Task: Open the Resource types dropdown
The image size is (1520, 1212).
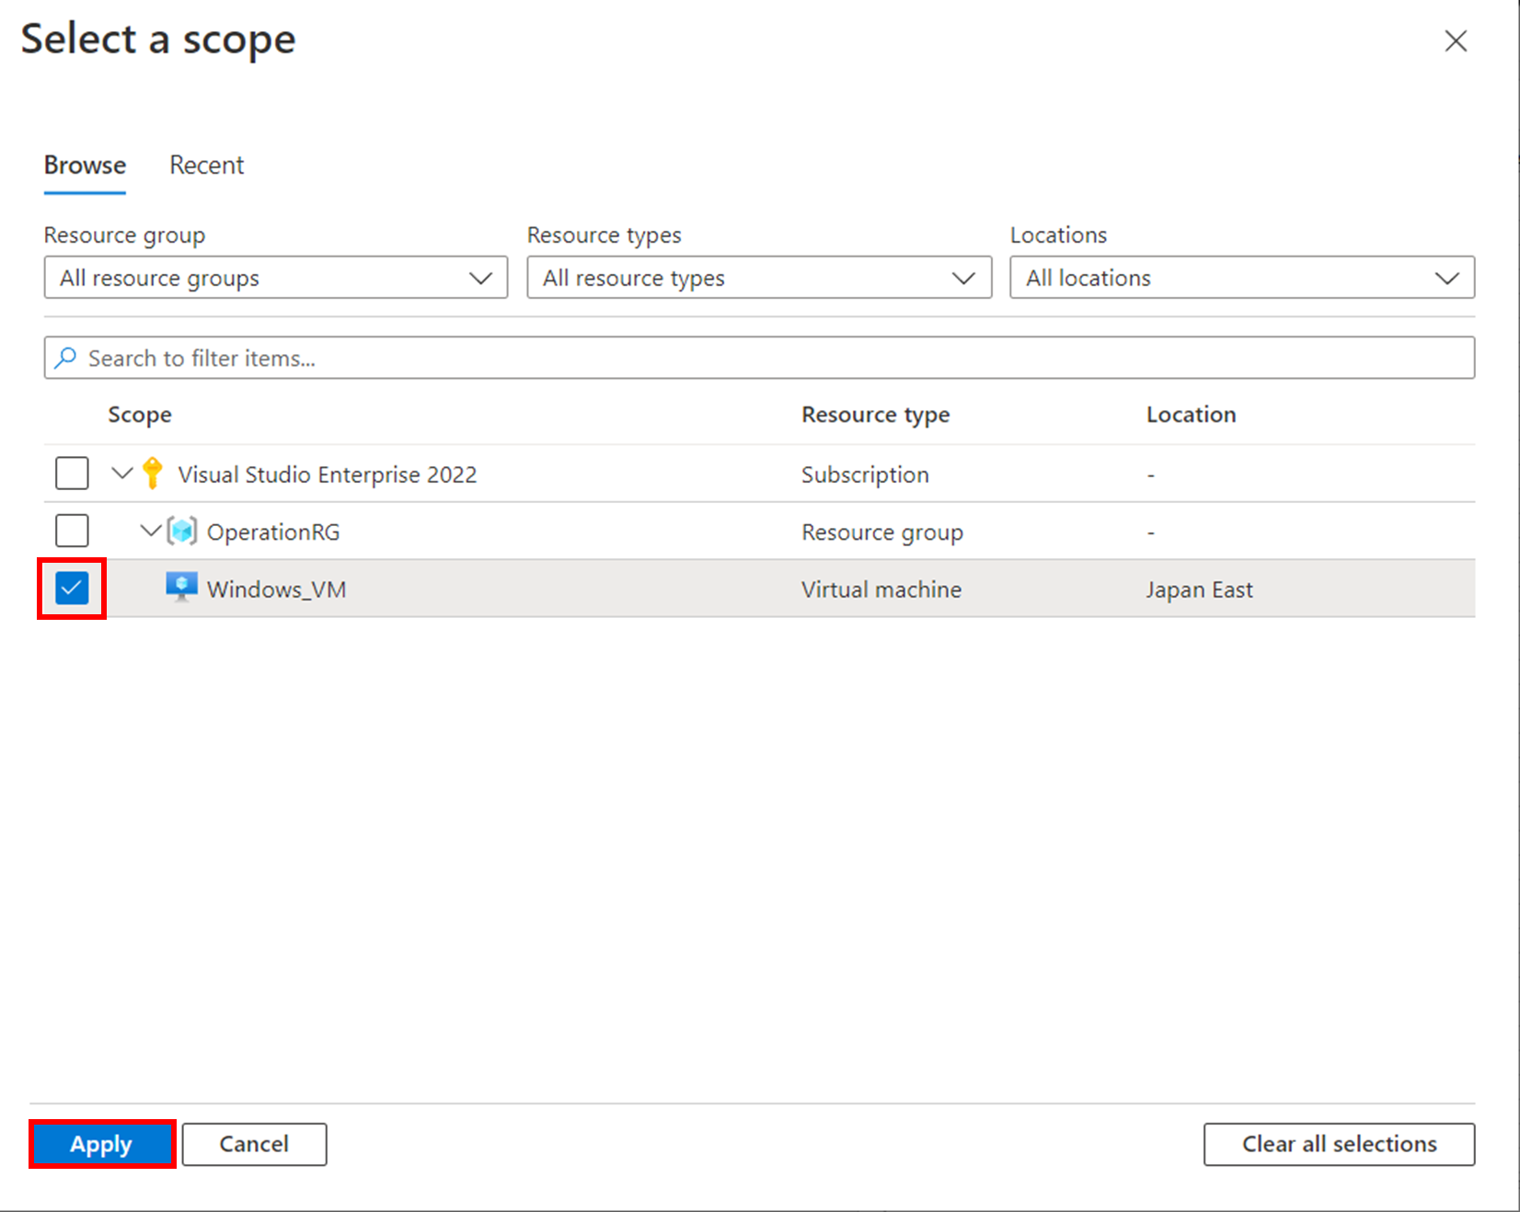Action: pyautogui.click(x=759, y=278)
